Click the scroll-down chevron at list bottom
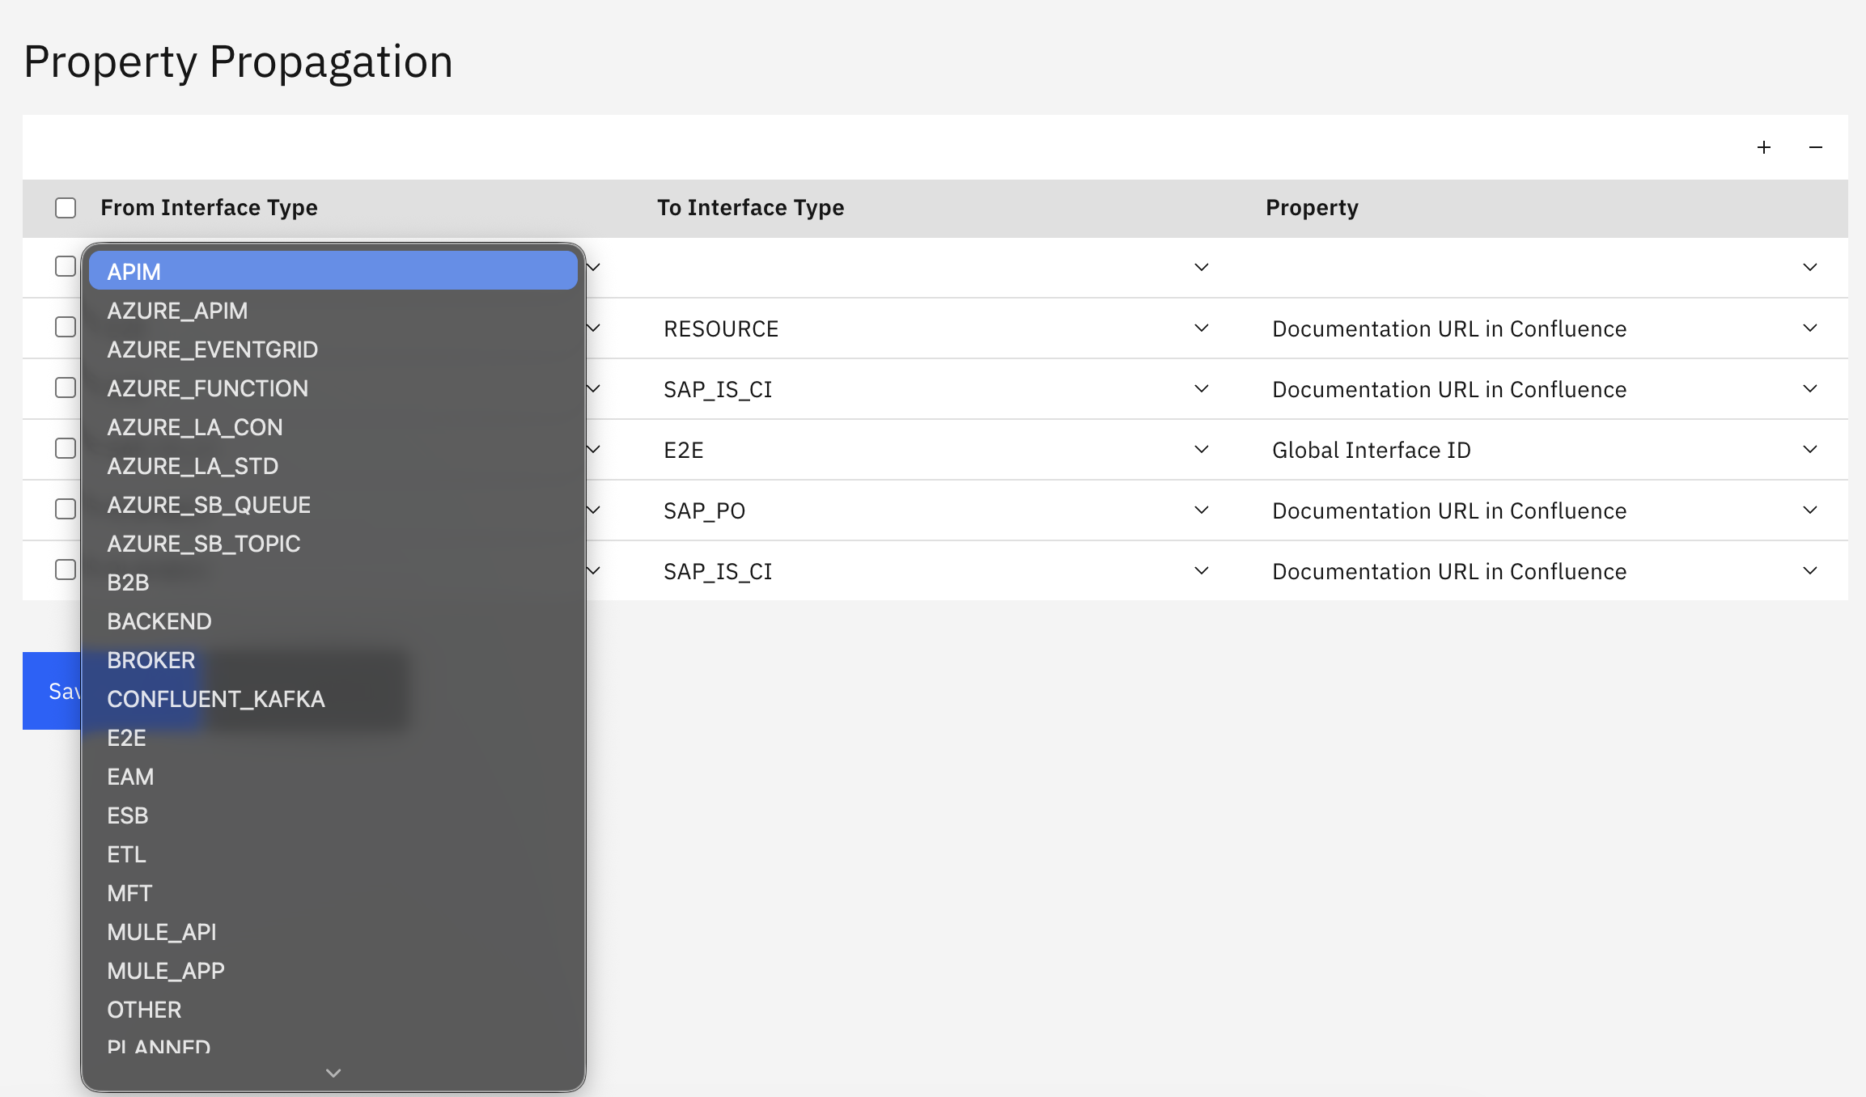 click(333, 1073)
